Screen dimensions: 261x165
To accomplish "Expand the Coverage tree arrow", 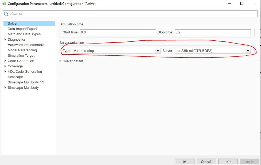I will click(5, 66).
